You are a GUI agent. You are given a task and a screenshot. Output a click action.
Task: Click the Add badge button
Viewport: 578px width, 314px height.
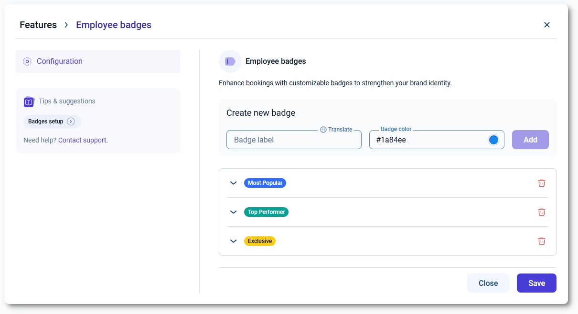coord(530,140)
